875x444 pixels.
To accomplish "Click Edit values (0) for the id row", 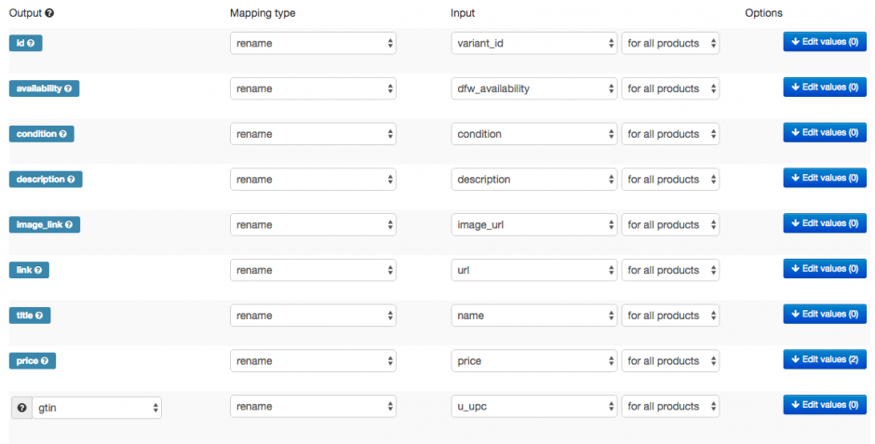I will click(825, 42).
